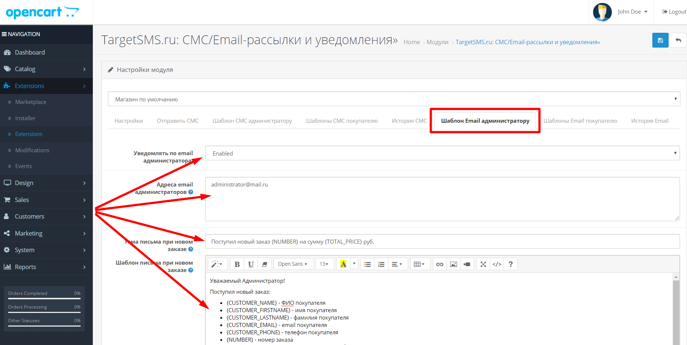Open the magic wand style tool
Screen dimensions: 687x345
(x=217, y=264)
